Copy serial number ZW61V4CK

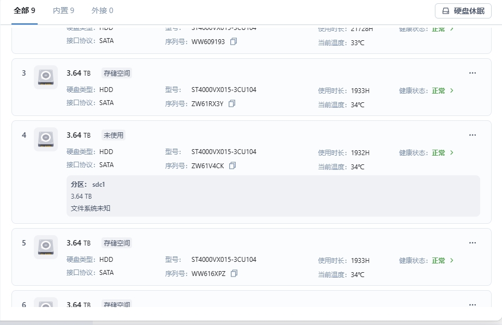coord(233,165)
